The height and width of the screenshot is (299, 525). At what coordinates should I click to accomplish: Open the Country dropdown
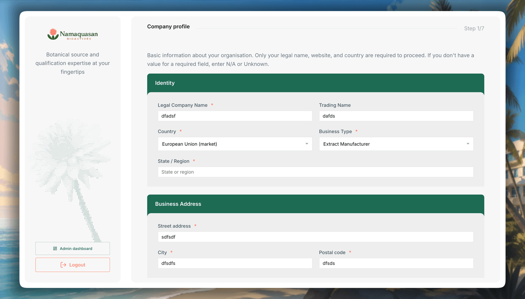point(235,144)
